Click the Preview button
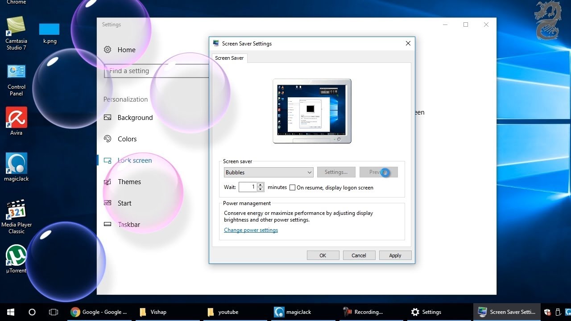The image size is (571, 321). click(x=378, y=172)
